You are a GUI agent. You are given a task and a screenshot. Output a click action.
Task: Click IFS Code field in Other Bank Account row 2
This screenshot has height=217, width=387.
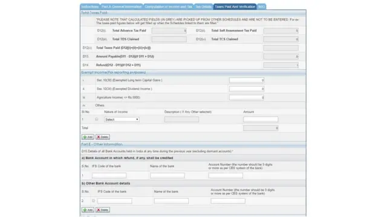click(x=115, y=201)
